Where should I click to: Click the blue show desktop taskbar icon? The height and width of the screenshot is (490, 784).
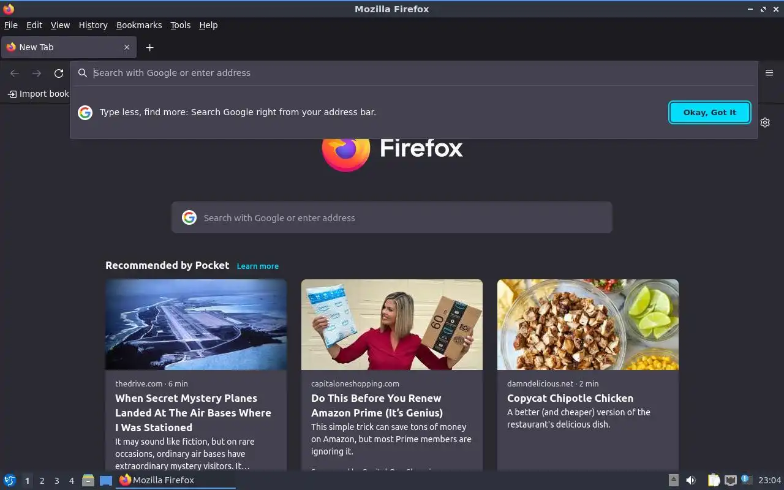(x=106, y=481)
